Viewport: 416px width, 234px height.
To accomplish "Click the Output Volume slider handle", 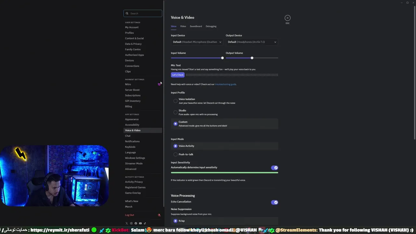I will click(x=252, y=58).
